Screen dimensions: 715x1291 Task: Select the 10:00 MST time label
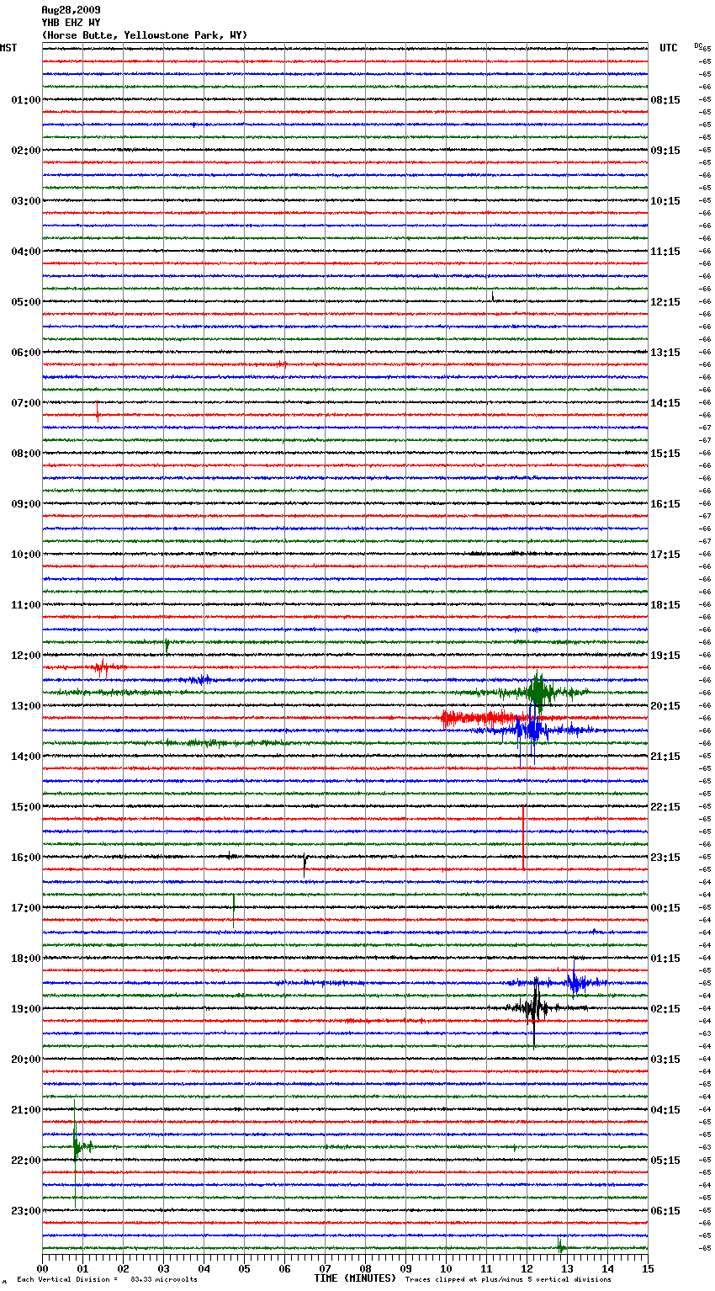[x=26, y=555]
